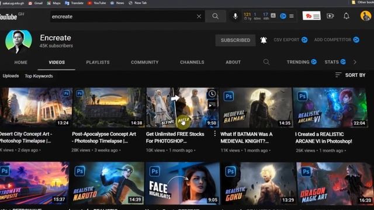Image resolution: width=374 pixels, height=210 pixels.
Task: Open the Face Highlights thumbnail
Action: coord(182,183)
